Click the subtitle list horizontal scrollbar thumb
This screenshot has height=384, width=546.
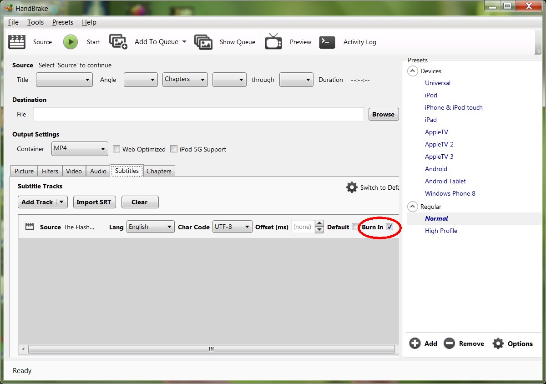coord(211,349)
